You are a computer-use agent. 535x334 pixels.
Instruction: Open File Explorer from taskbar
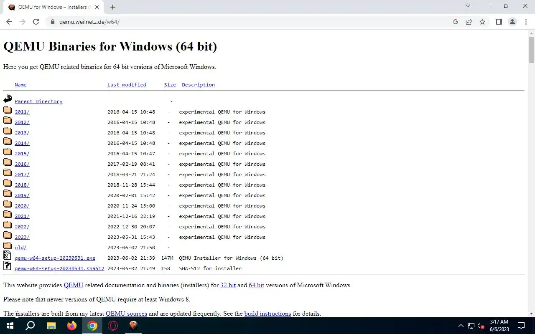pyautogui.click(x=51, y=326)
